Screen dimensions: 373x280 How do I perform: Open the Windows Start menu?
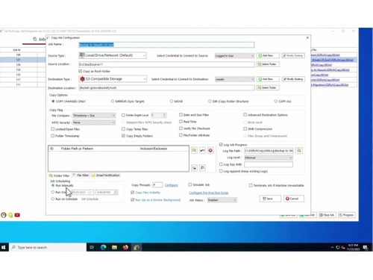[4, 247]
